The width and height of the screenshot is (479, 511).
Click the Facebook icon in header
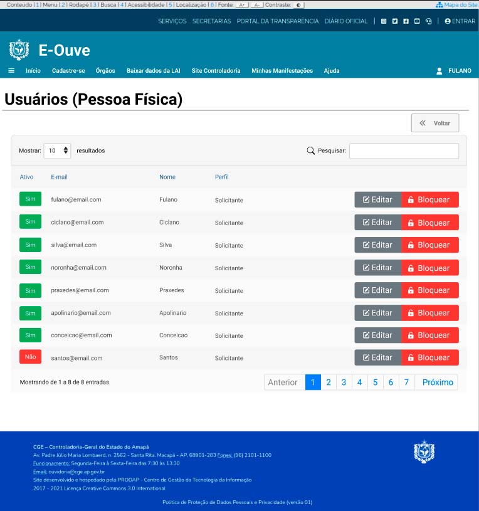click(406, 21)
